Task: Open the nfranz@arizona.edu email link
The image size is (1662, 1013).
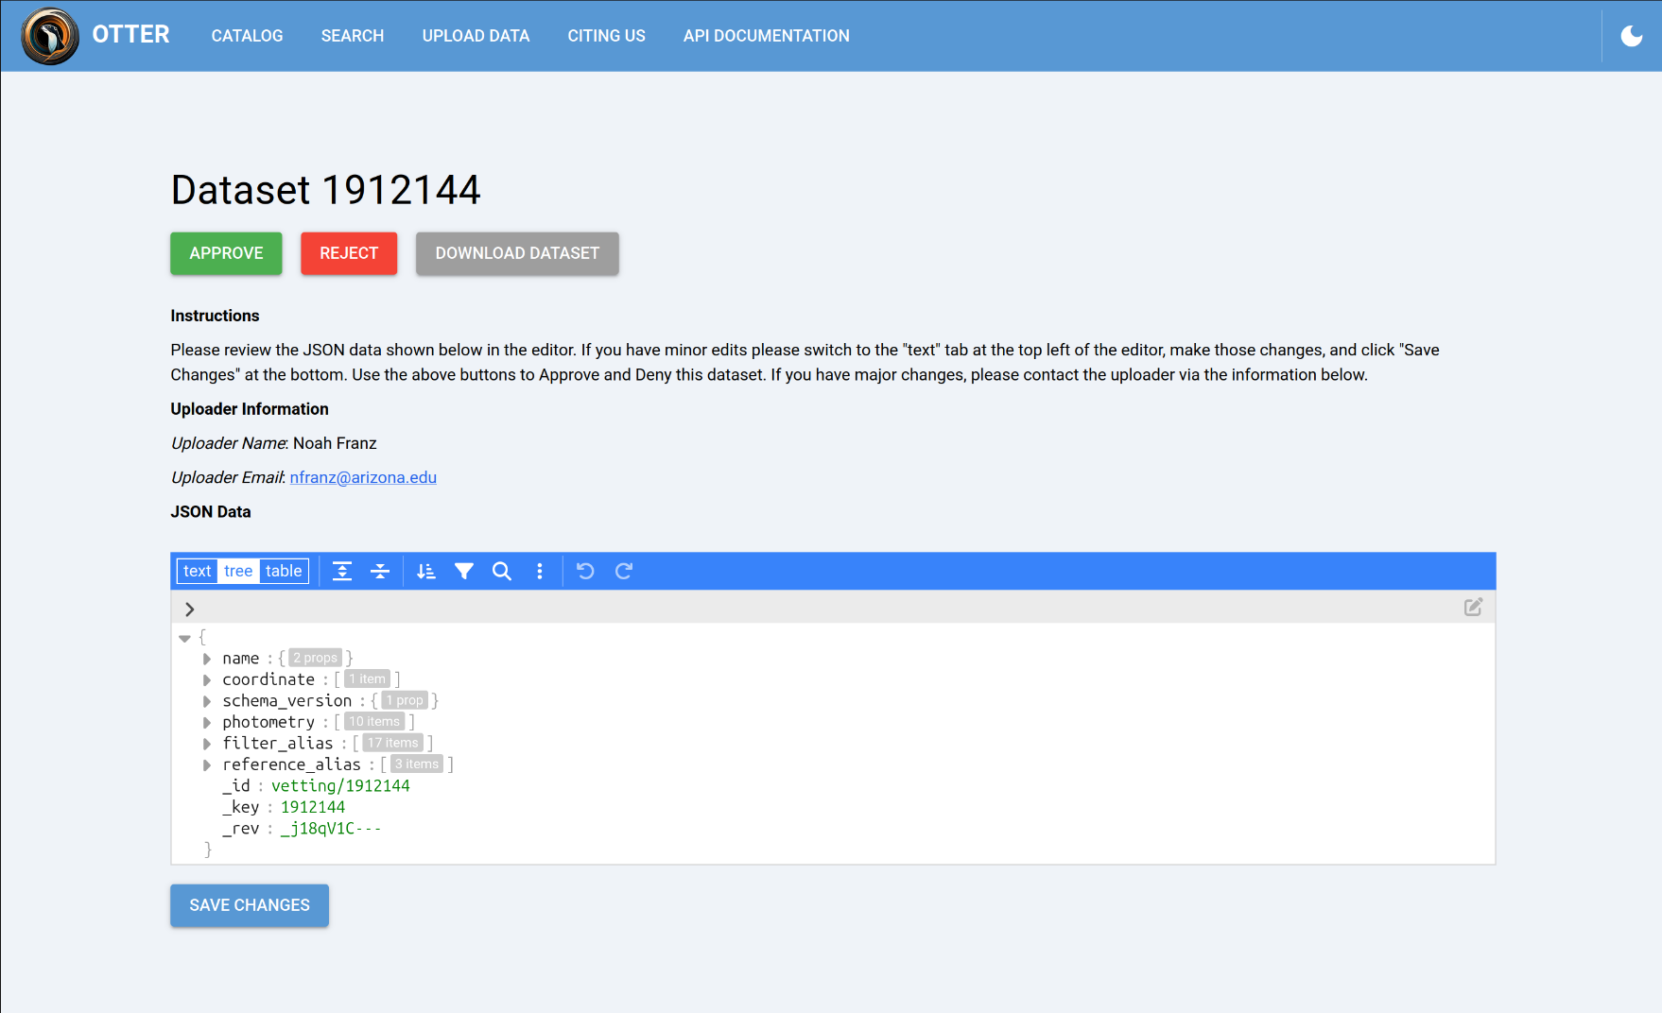Action: [x=363, y=477]
